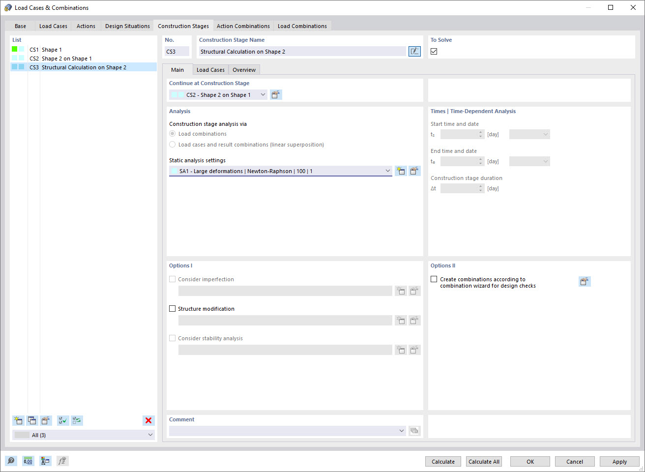Click the Apply button

click(x=619, y=462)
